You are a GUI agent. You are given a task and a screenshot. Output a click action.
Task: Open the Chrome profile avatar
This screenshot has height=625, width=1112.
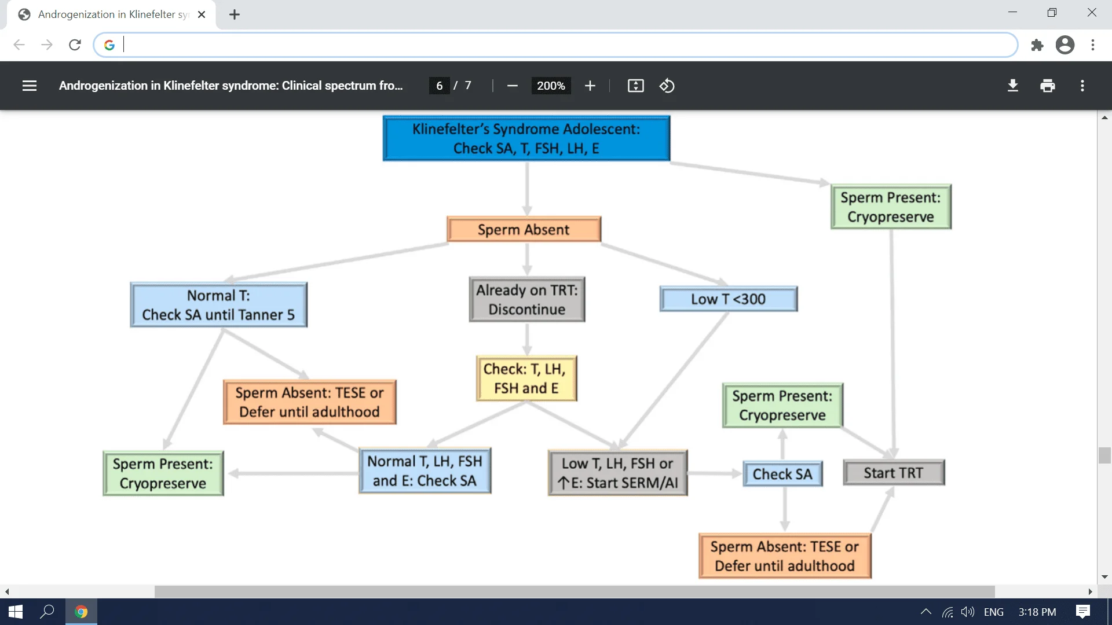coord(1065,45)
